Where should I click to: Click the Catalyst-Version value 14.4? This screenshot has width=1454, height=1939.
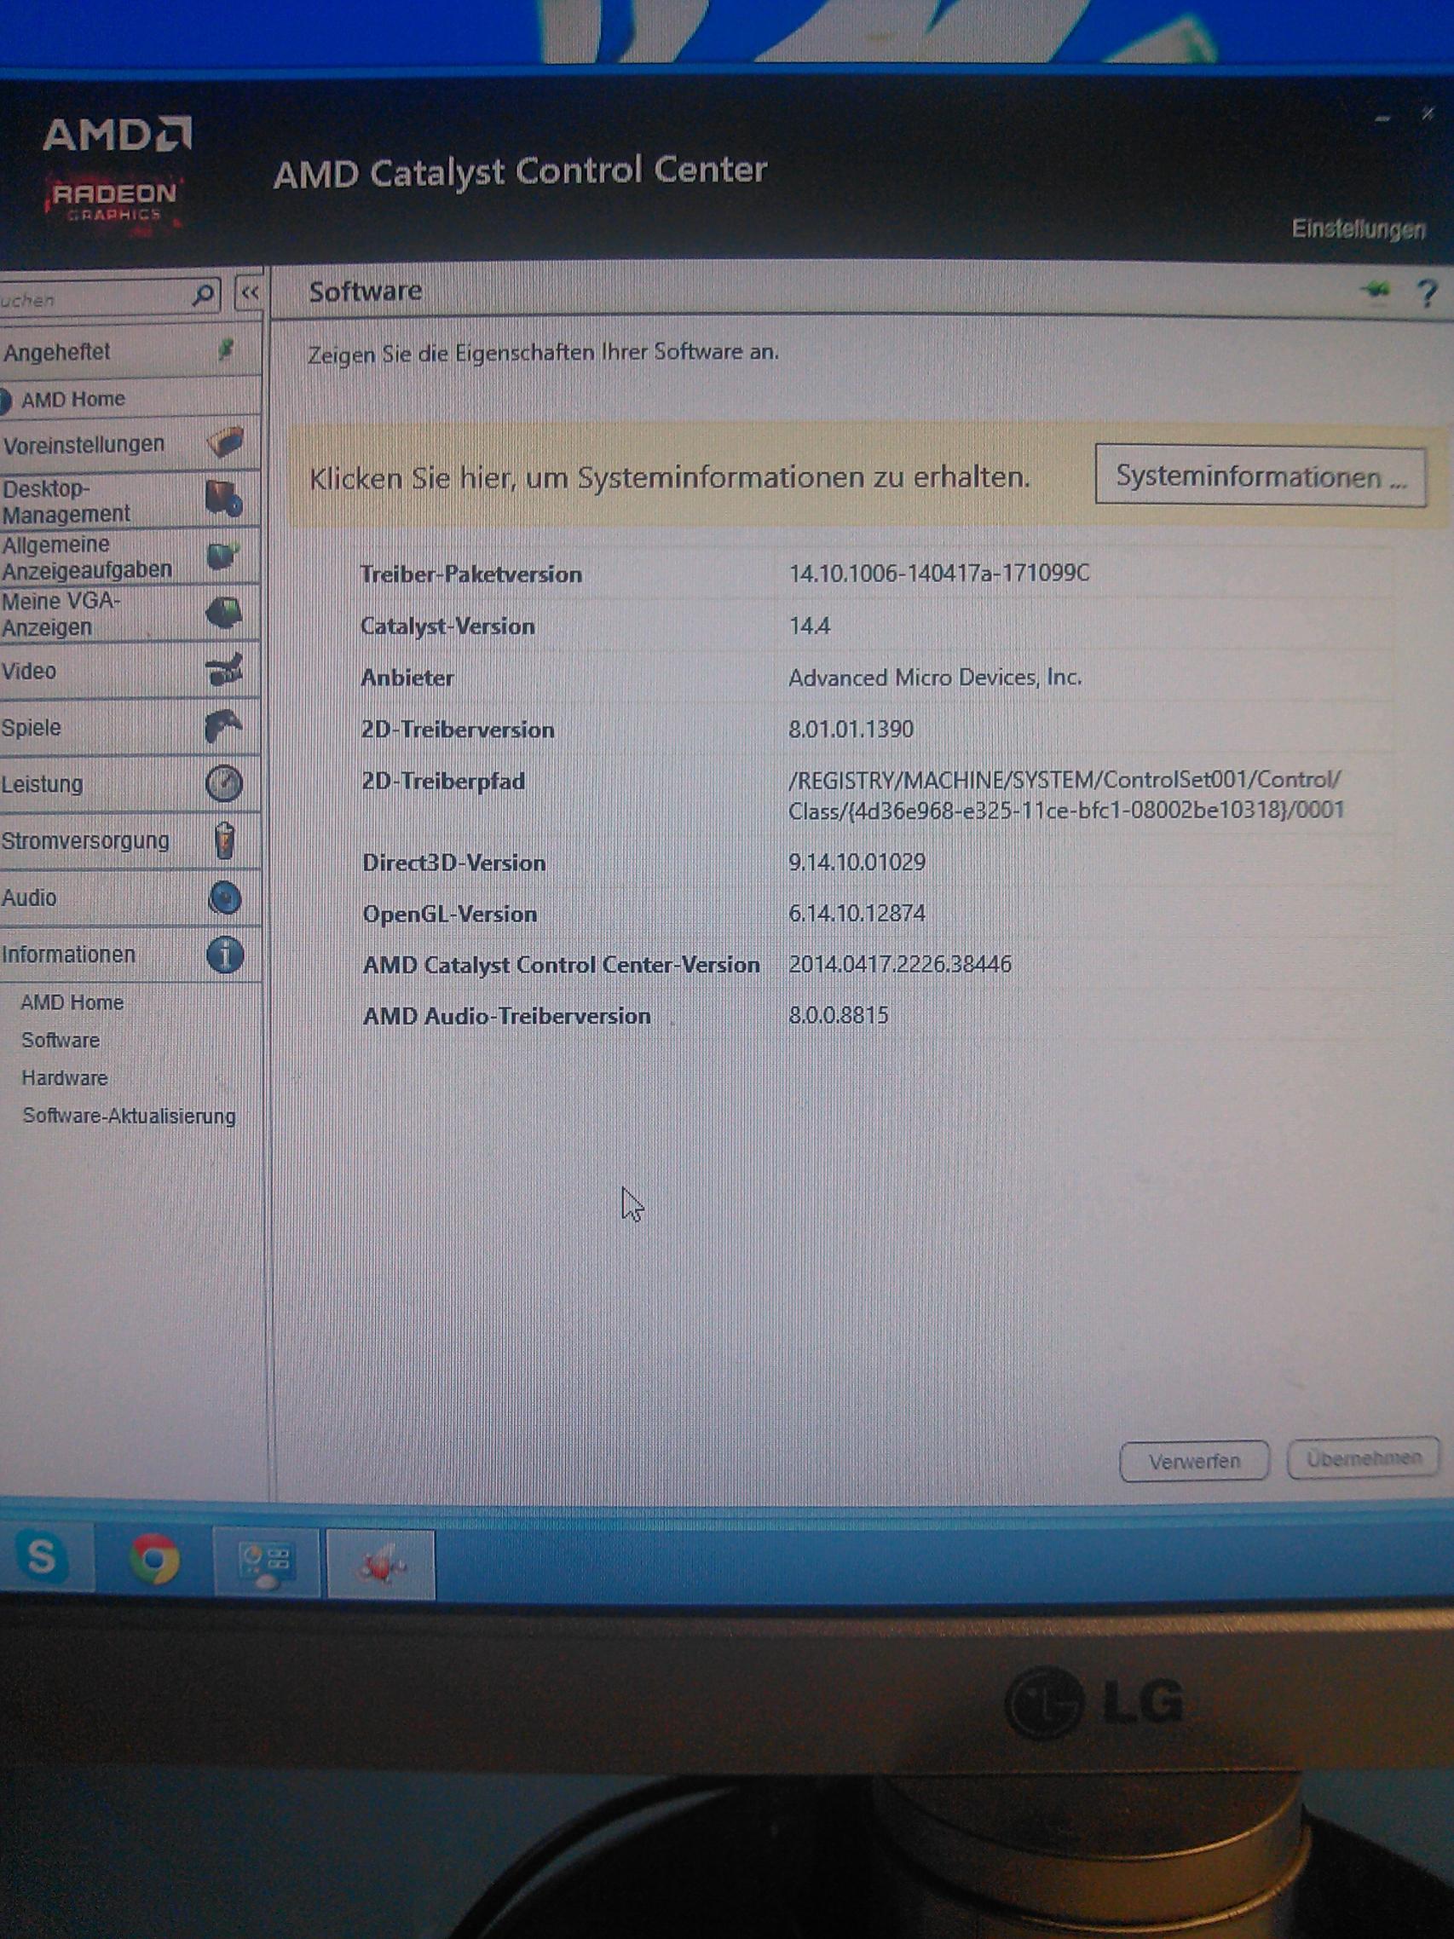coord(809,625)
